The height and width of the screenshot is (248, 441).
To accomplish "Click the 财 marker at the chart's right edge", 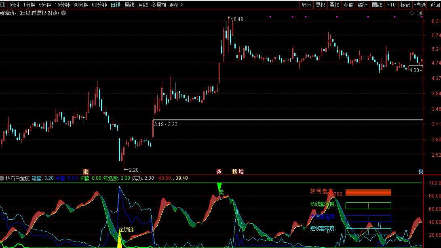I will pyautogui.click(x=421, y=172).
